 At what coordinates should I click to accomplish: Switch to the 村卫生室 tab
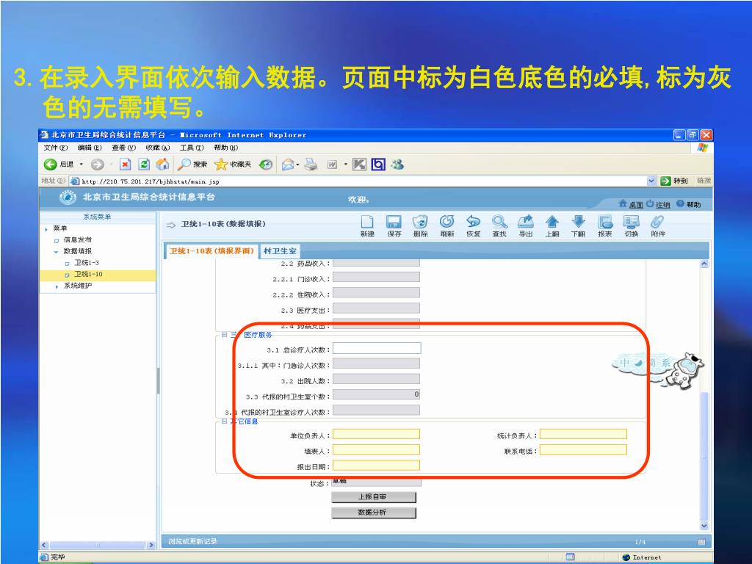click(280, 251)
